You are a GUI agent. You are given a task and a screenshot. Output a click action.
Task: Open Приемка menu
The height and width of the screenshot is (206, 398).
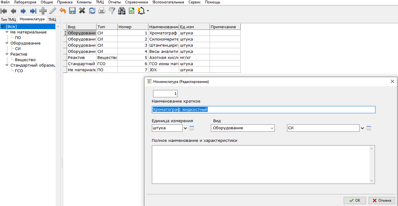pos(65,2)
